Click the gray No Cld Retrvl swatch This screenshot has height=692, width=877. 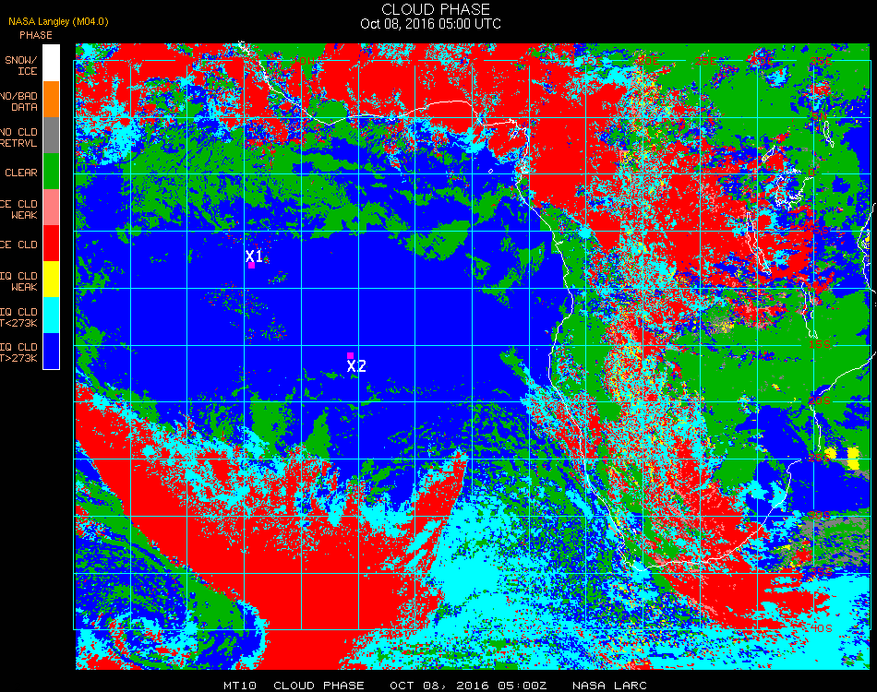point(51,136)
